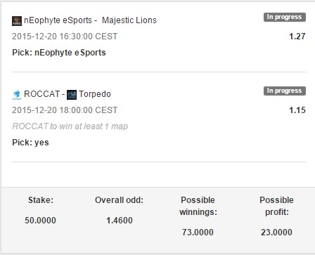The image size is (315, 255).
Task: Open the Majestic Lions team name
Action: 129,20
